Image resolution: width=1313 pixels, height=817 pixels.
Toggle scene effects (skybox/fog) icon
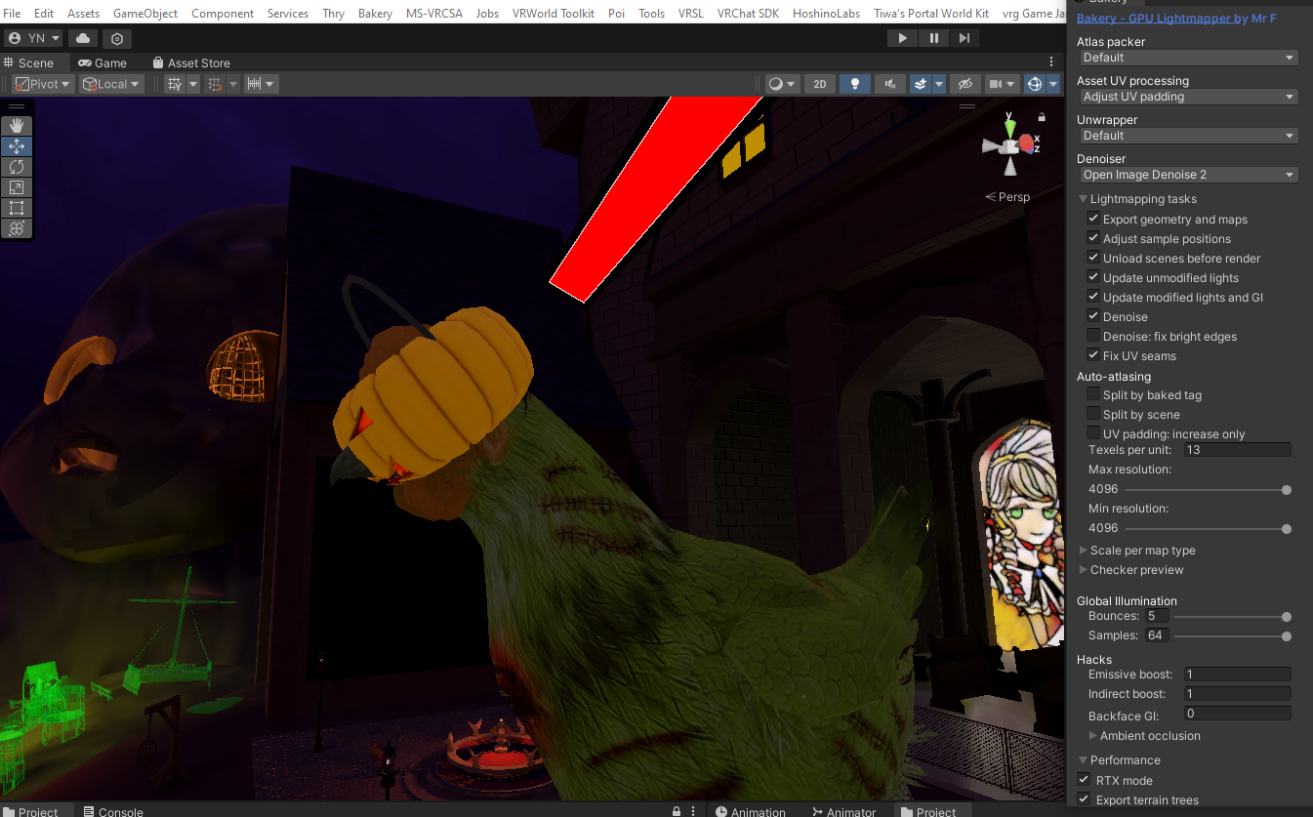click(920, 84)
